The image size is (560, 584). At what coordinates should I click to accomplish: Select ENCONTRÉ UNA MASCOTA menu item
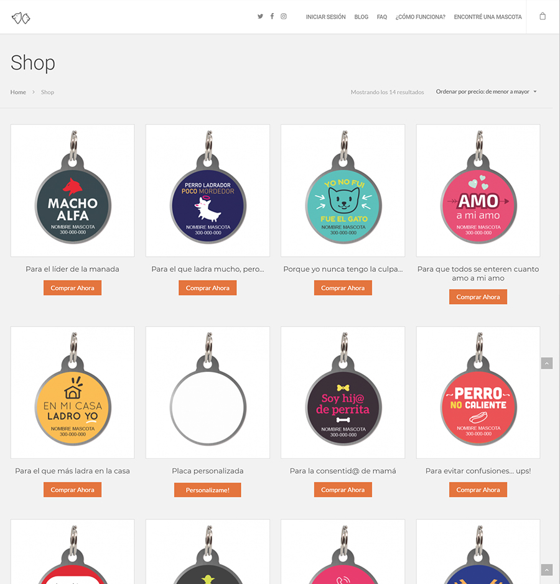point(488,17)
